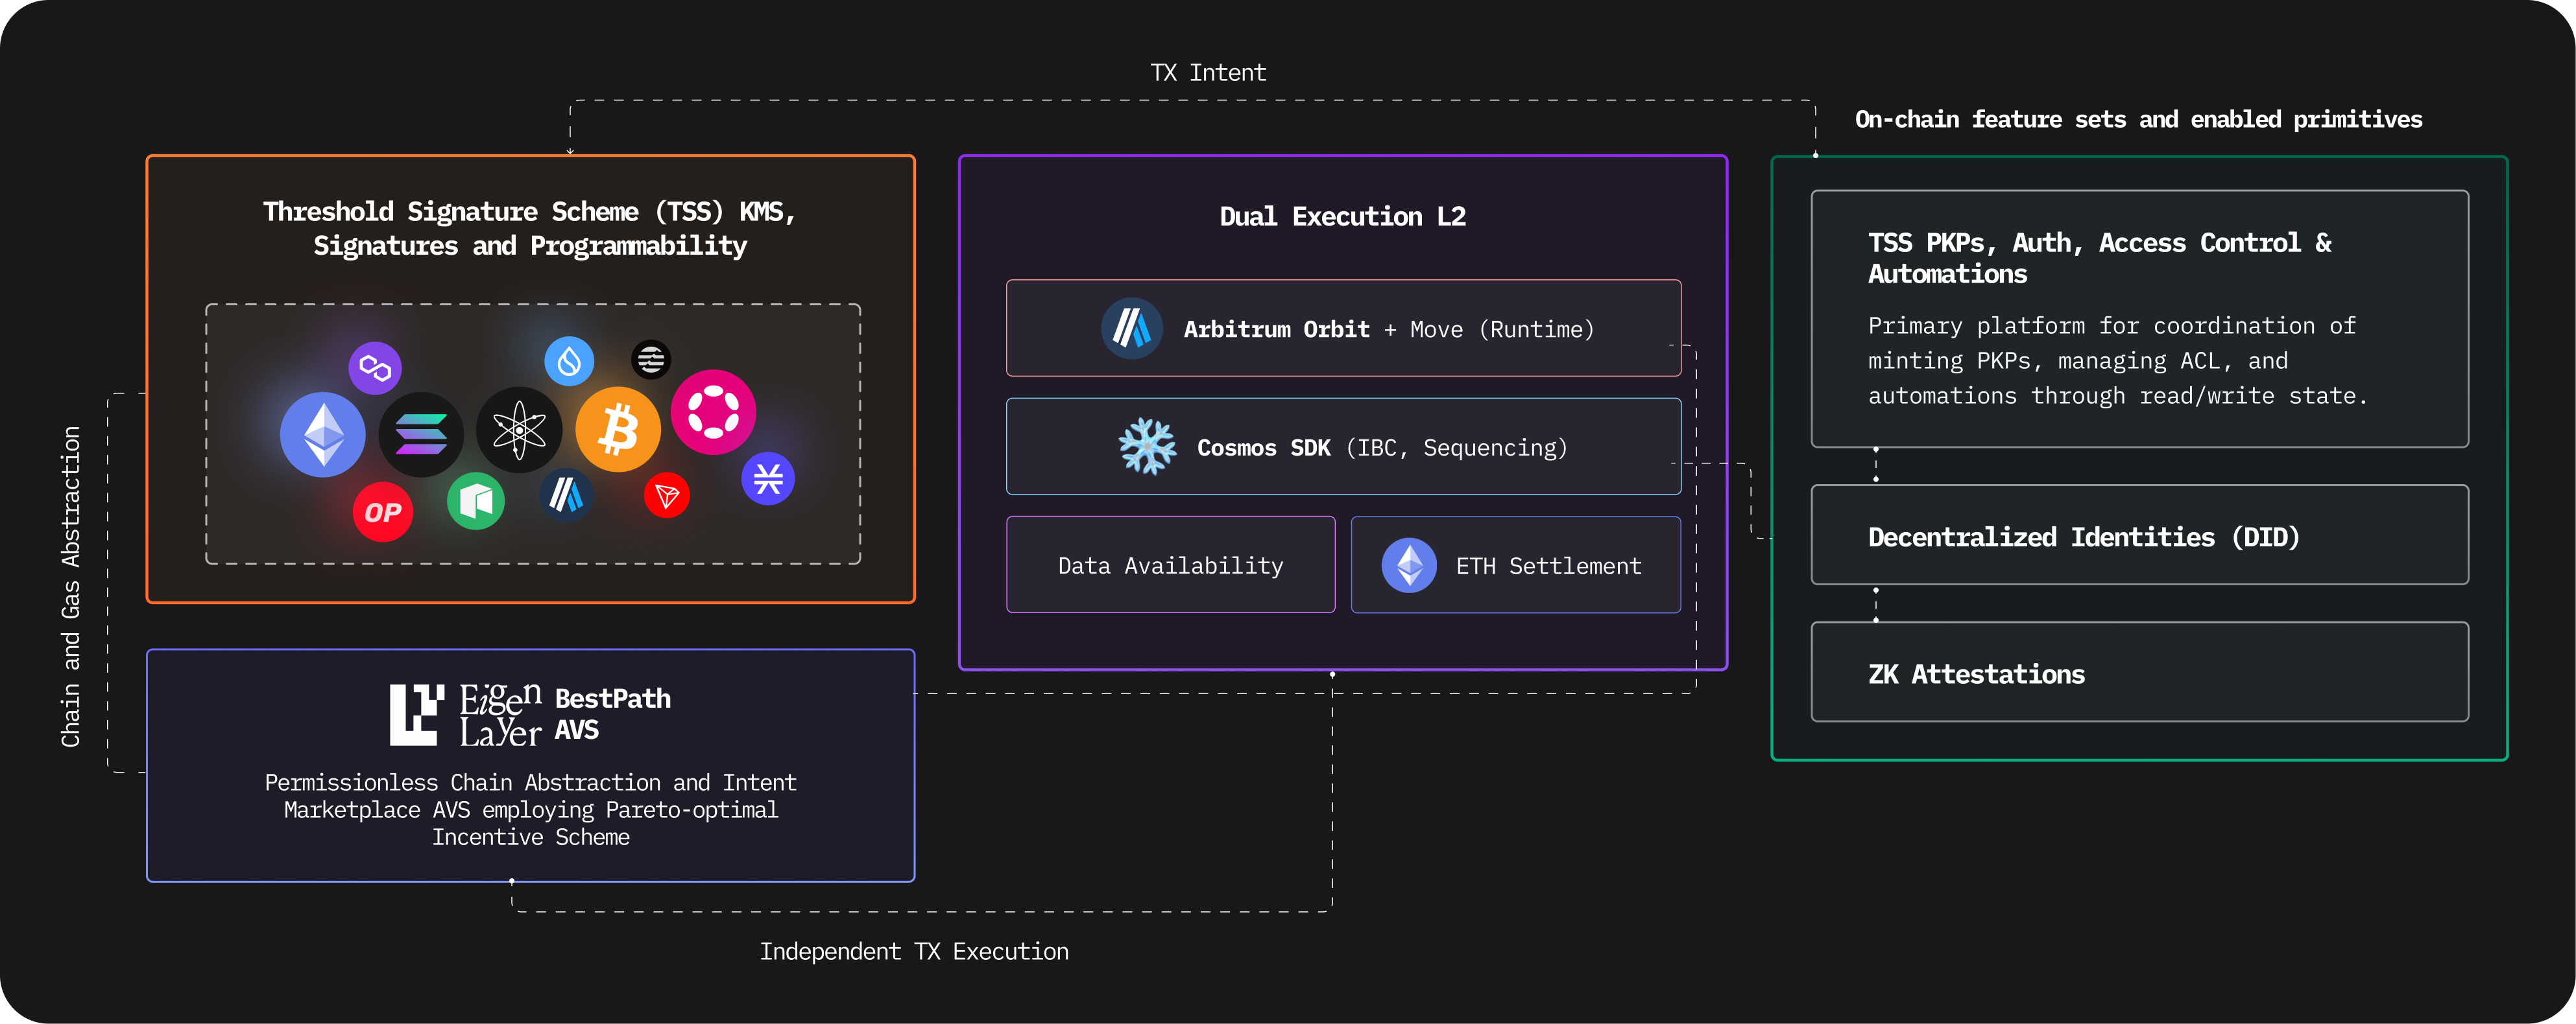Select the red Optimism OP logo

383,511
